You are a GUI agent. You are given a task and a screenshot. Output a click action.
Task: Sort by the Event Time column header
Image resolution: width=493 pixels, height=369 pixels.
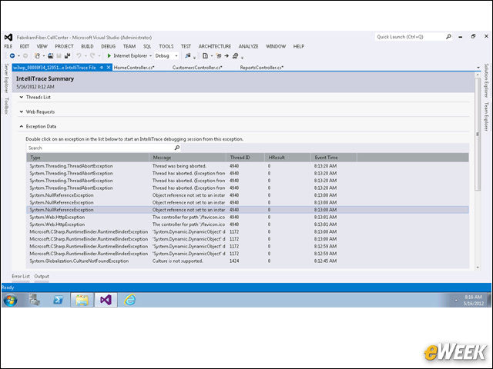pyautogui.click(x=334, y=158)
